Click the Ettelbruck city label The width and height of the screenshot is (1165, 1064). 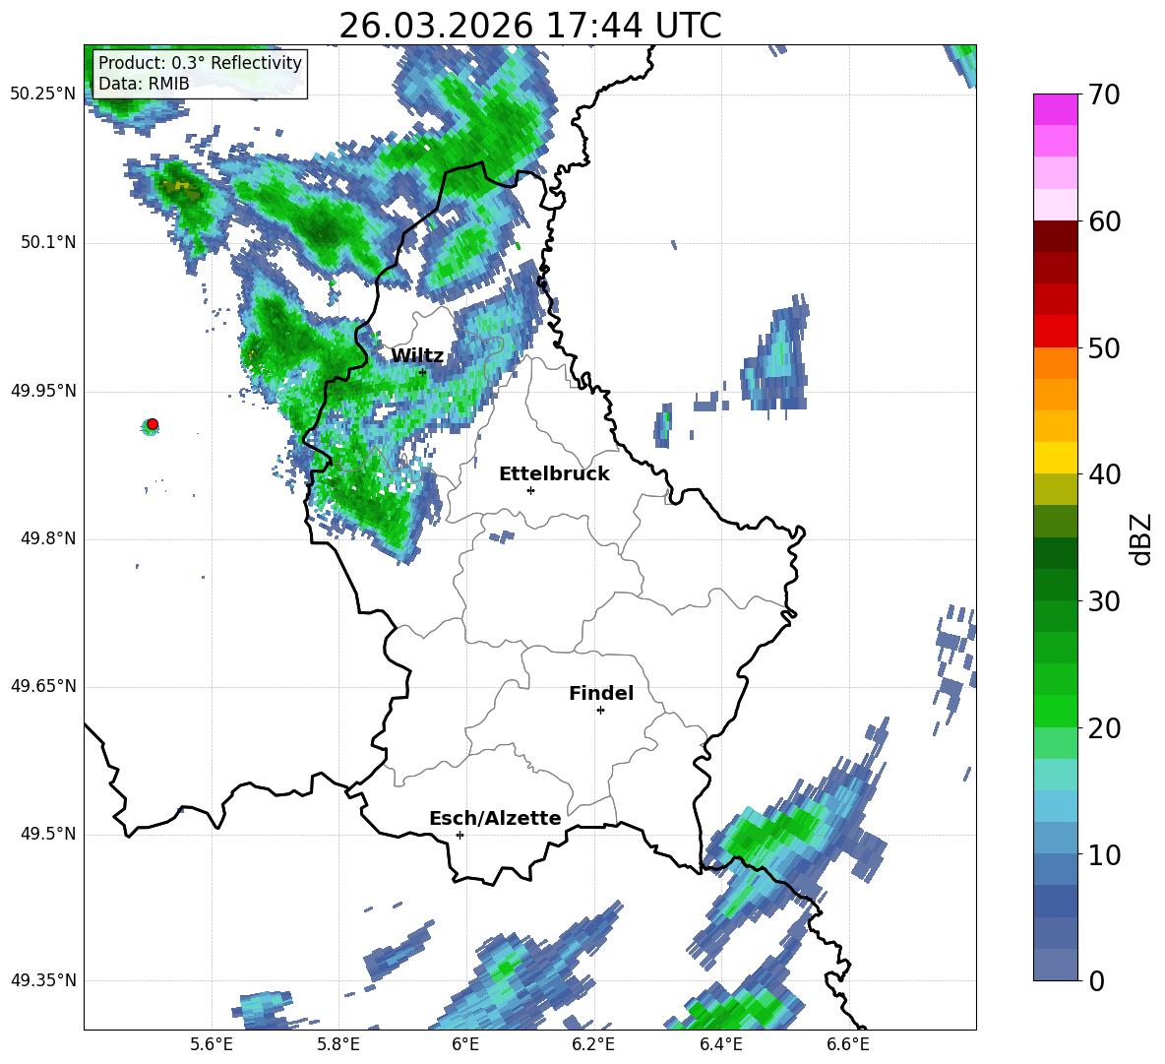pyautogui.click(x=554, y=474)
